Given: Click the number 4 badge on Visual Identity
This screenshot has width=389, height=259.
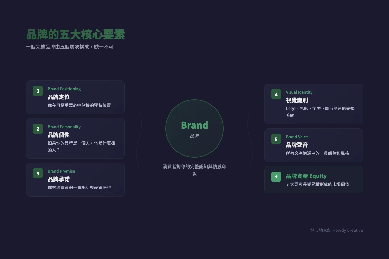Looking at the screenshot, I should (x=276, y=94).
